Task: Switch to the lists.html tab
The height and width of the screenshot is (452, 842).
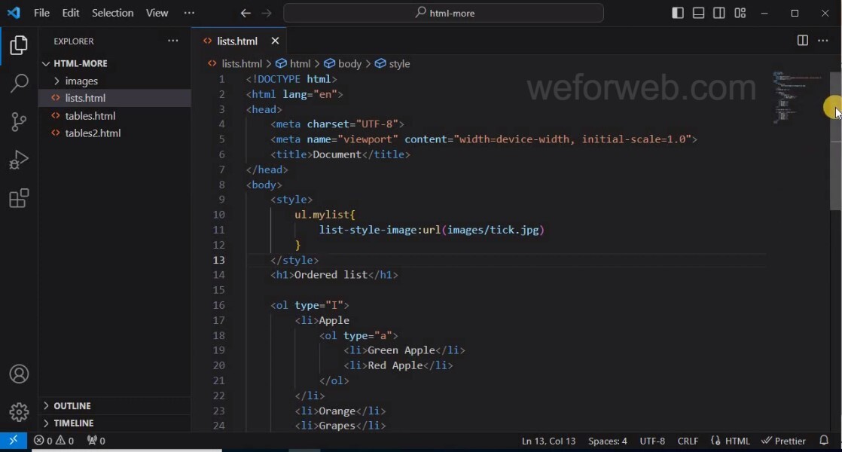Action: pyautogui.click(x=236, y=41)
